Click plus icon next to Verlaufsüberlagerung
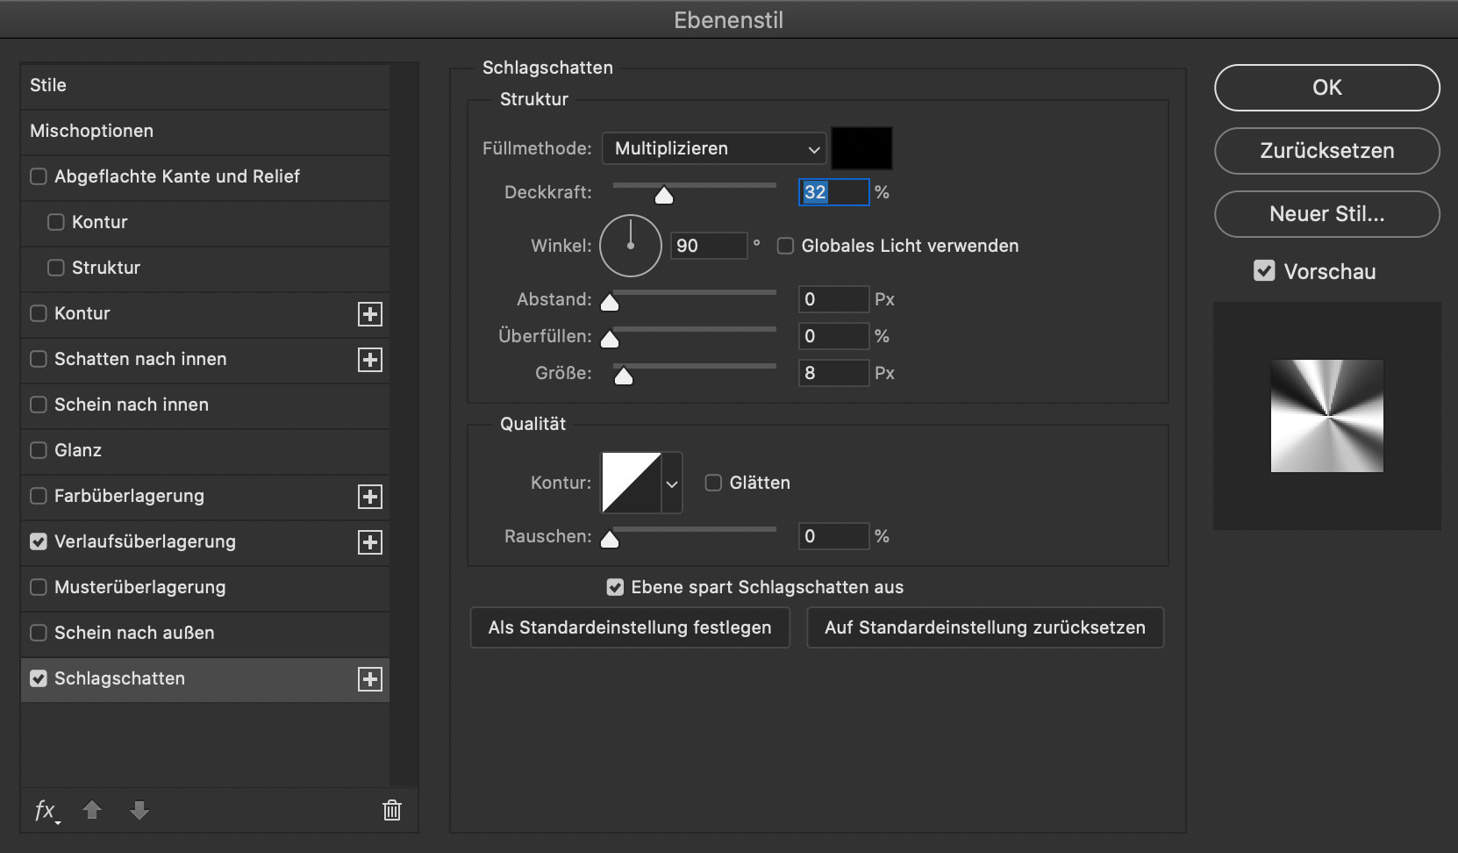This screenshot has width=1458, height=853. click(370, 542)
